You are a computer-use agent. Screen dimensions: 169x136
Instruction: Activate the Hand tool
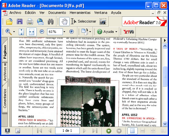[x=65, y=21]
